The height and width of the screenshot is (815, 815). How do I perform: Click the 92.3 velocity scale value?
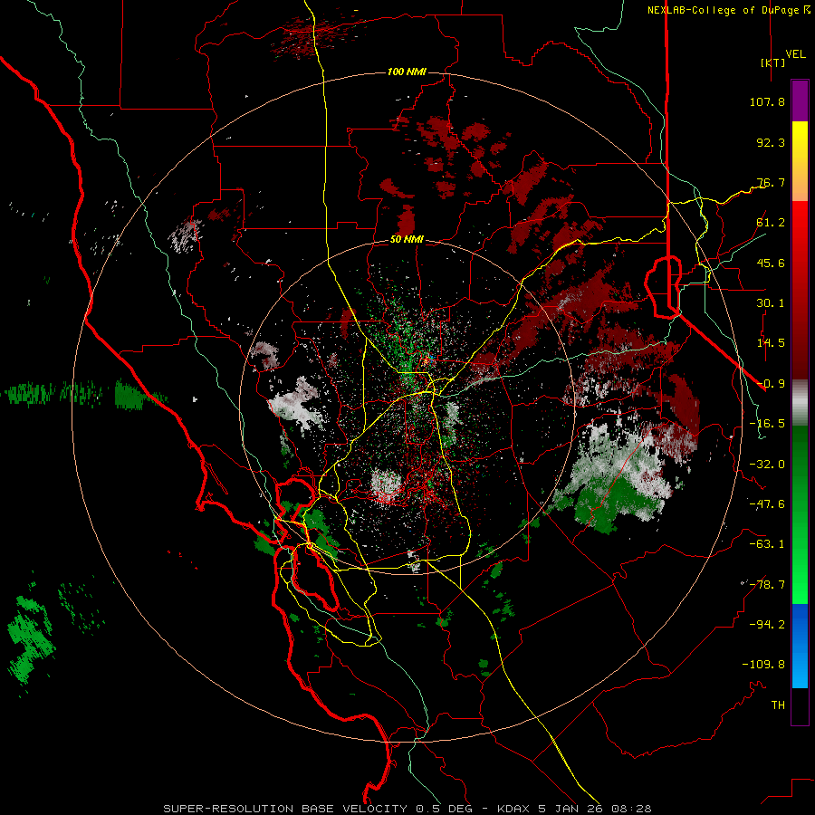[x=771, y=142]
